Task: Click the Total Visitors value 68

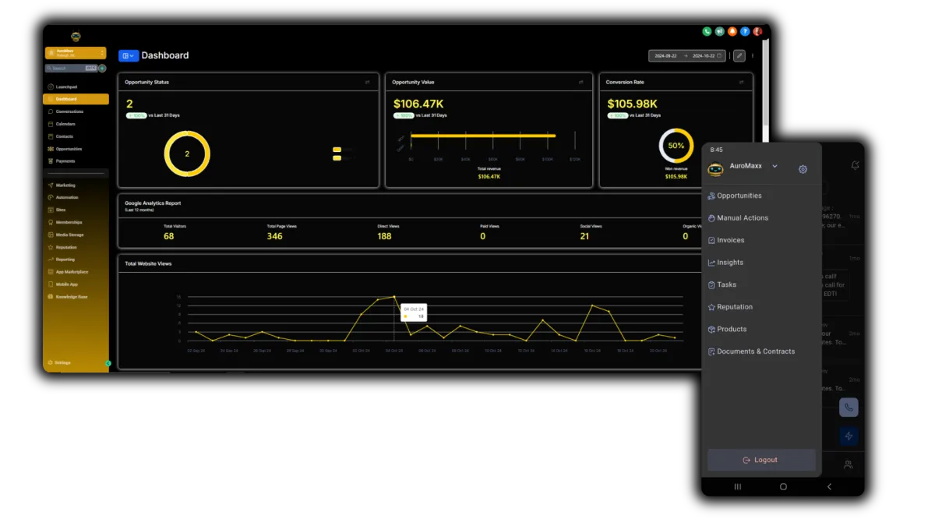Action: [169, 236]
